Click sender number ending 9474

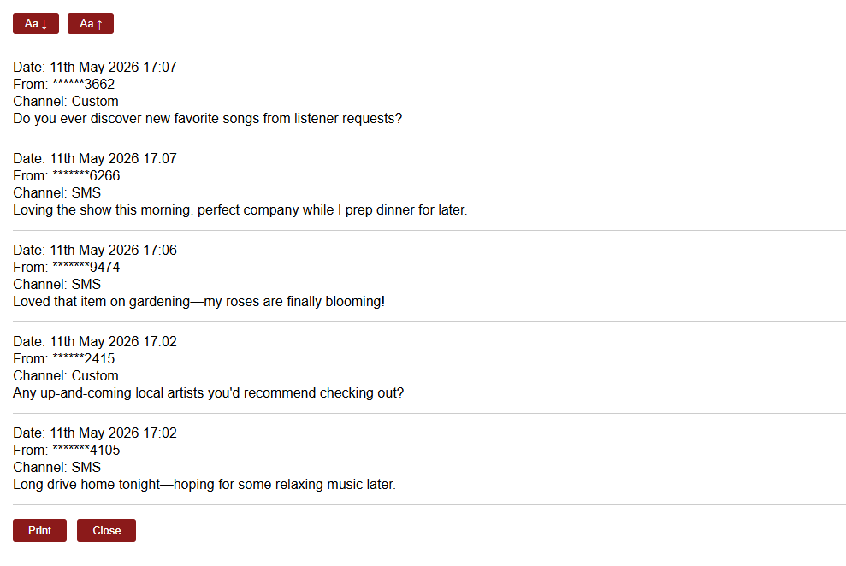[86, 268]
